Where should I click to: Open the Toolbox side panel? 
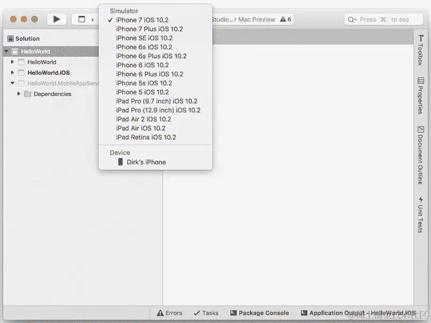pos(420,50)
